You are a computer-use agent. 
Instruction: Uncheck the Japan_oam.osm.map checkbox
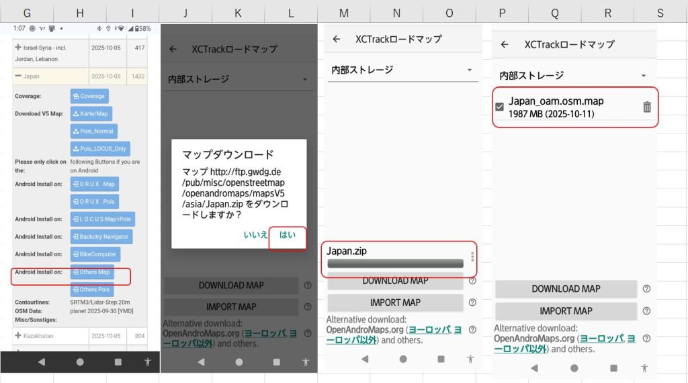[500, 107]
